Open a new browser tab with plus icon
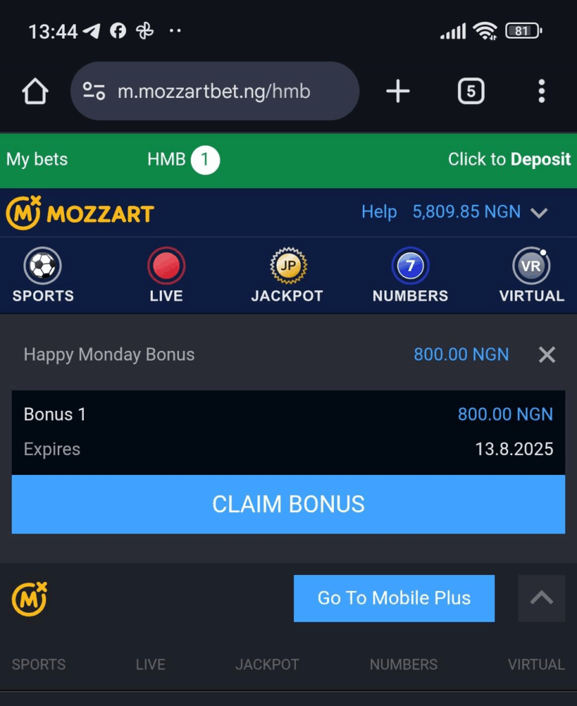The image size is (577, 706). click(x=398, y=92)
